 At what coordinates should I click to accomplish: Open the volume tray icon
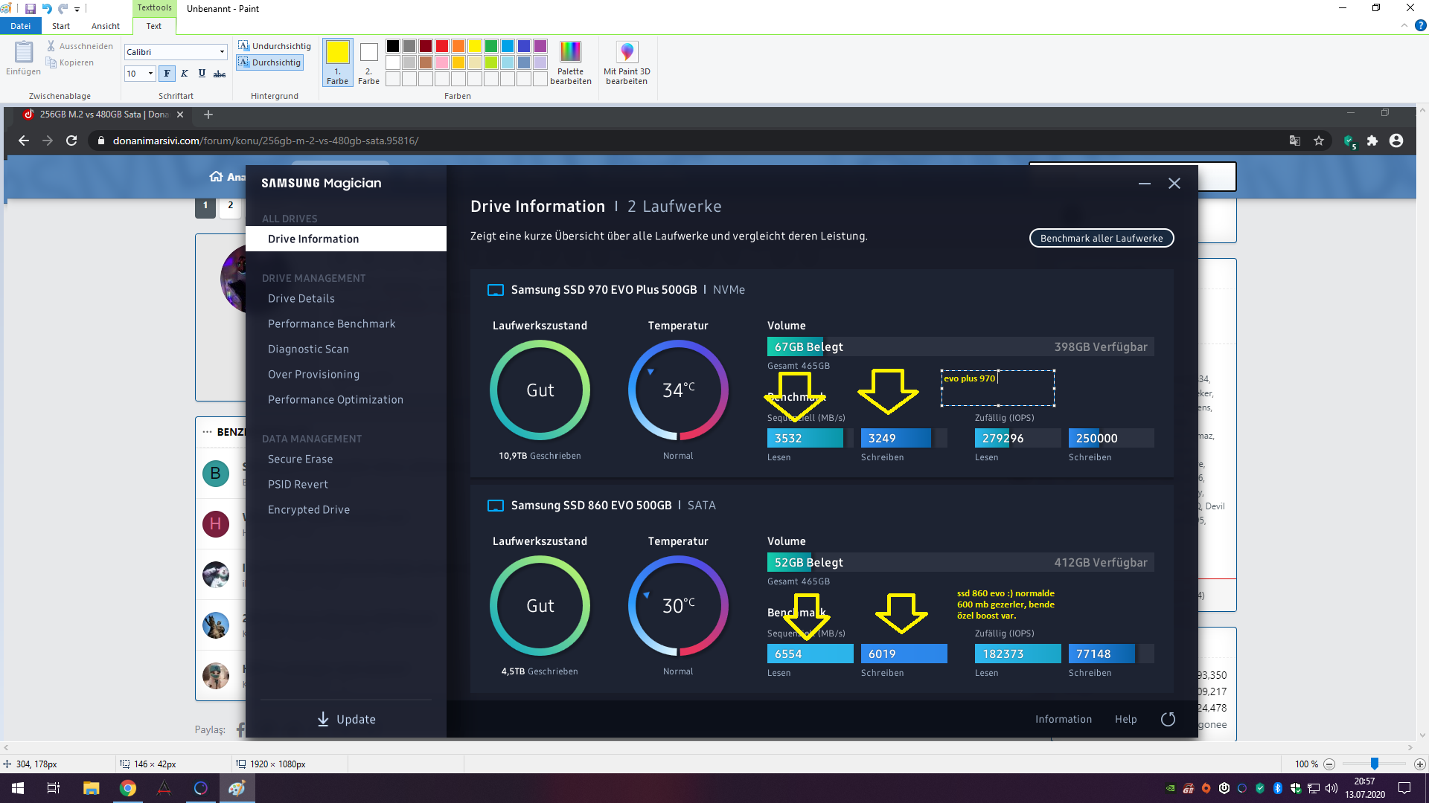1332,788
